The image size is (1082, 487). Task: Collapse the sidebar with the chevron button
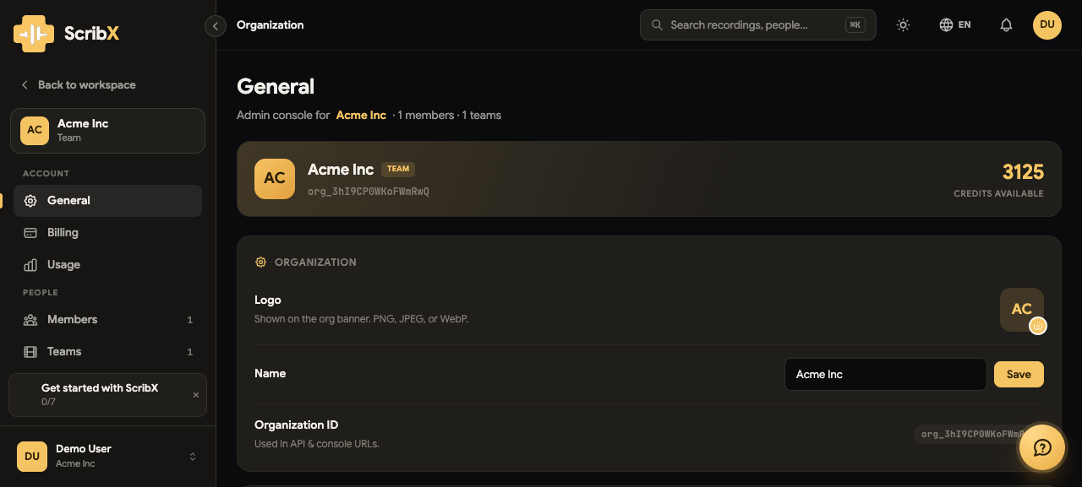coord(216,26)
